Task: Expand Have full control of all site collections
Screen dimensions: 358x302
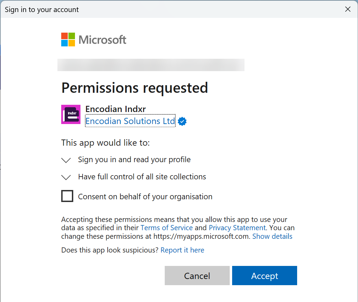Action: point(66,177)
